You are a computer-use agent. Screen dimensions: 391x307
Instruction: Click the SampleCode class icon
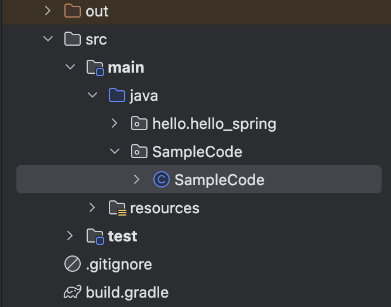(x=161, y=180)
